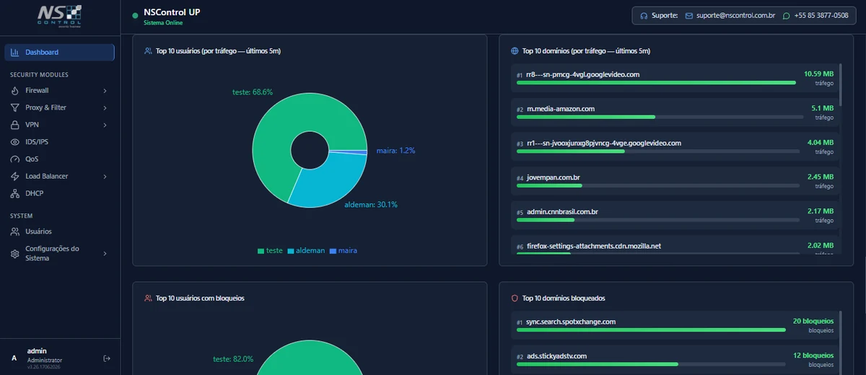Click the maira: 1.2% chart label
The width and height of the screenshot is (866, 375).
(395, 151)
